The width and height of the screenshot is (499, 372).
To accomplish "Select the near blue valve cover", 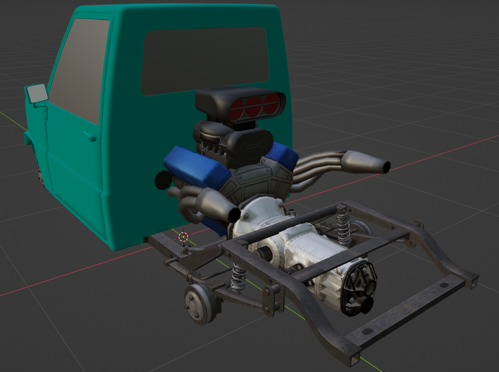I will 196,167.
